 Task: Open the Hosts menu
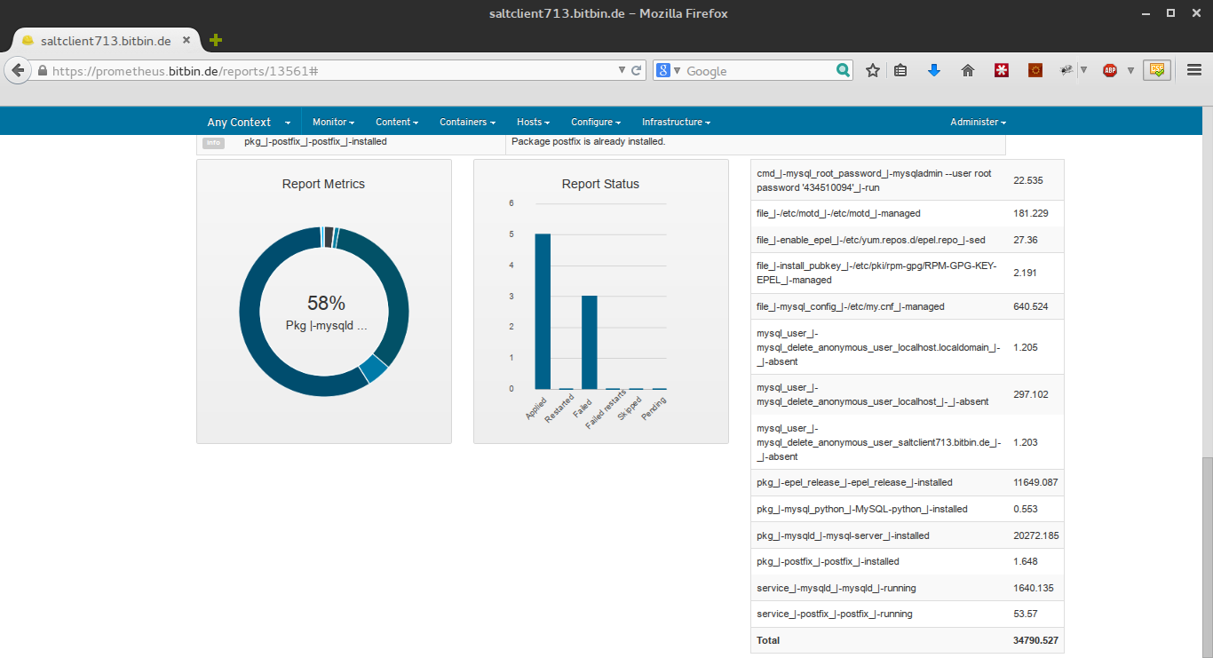coord(533,123)
